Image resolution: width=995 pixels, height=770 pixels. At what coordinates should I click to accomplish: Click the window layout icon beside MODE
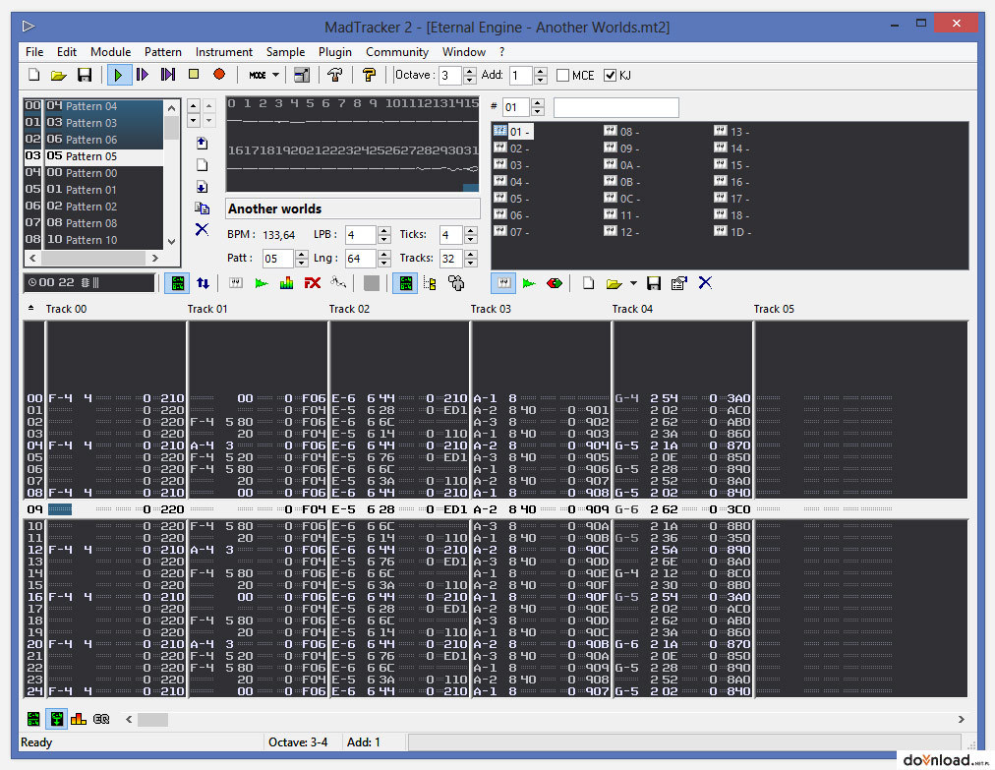[302, 75]
